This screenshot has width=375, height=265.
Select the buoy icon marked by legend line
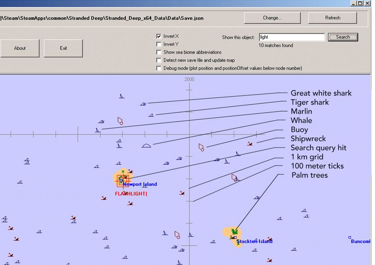tap(202, 147)
